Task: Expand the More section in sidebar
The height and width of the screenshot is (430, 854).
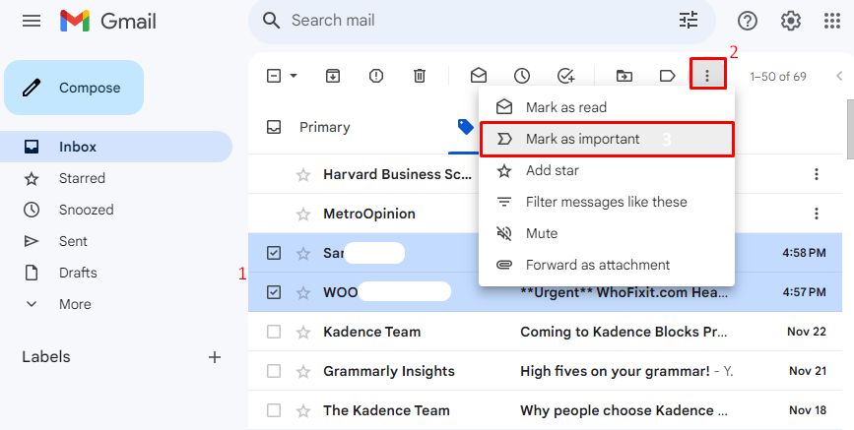Action: [x=75, y=304]
